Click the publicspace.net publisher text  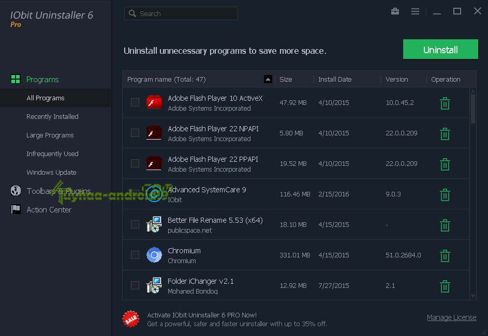click(x=189, y=231)
